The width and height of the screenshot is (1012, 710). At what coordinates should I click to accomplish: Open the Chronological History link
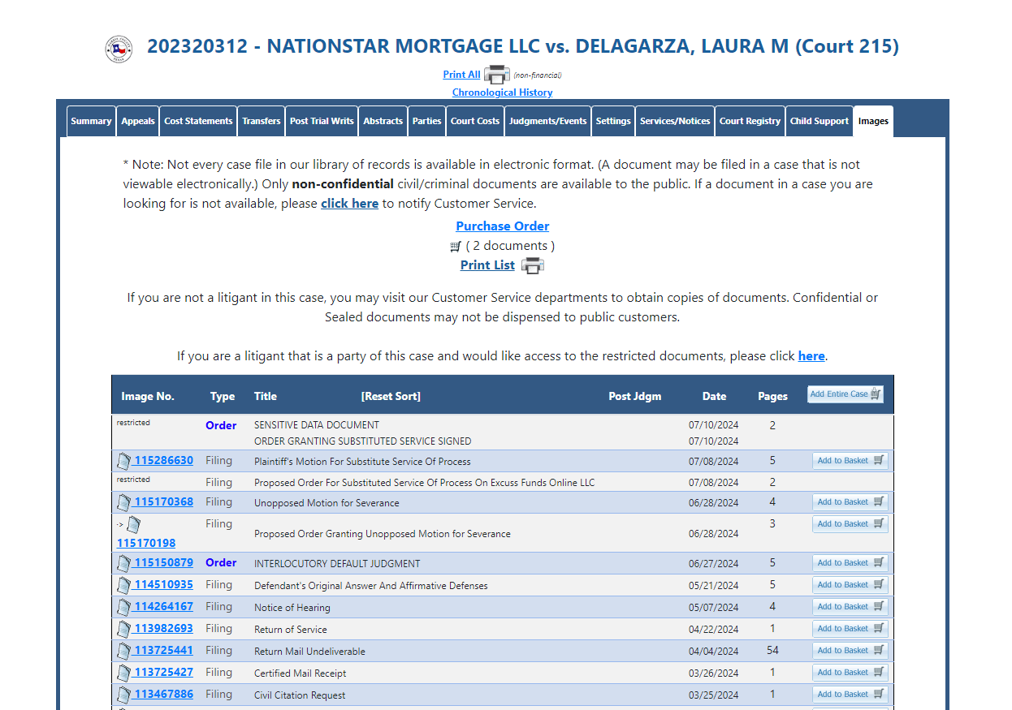tap(503, 93)
